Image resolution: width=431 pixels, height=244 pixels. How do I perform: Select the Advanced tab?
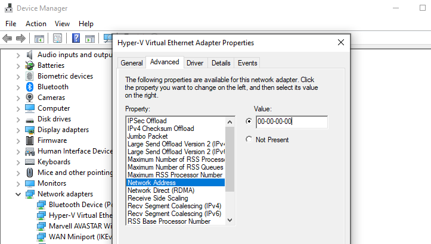pyautogui.click(x=165, y=62)
